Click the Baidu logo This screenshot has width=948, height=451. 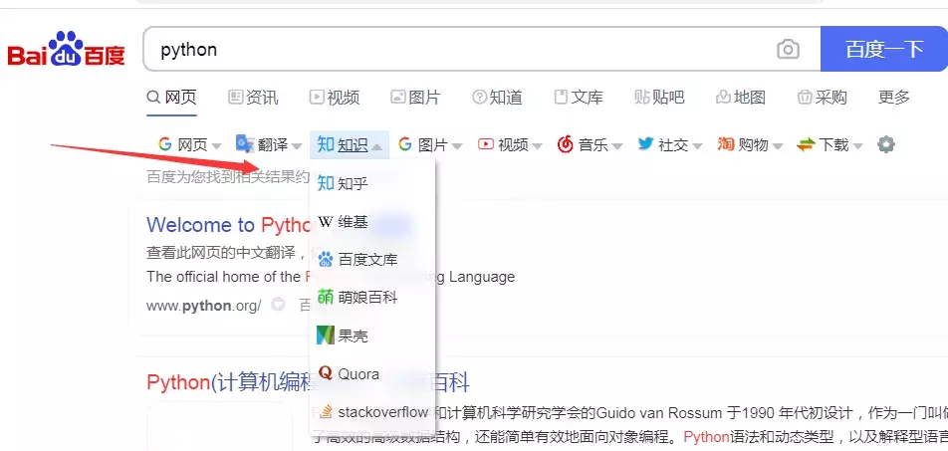click(66, 49)
